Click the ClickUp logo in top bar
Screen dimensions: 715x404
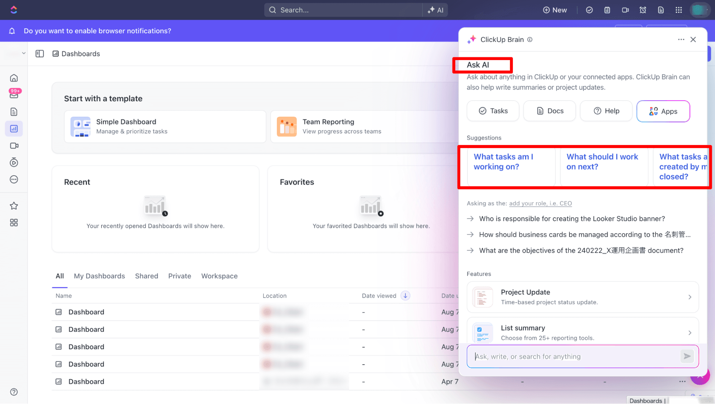click(14, 10)
